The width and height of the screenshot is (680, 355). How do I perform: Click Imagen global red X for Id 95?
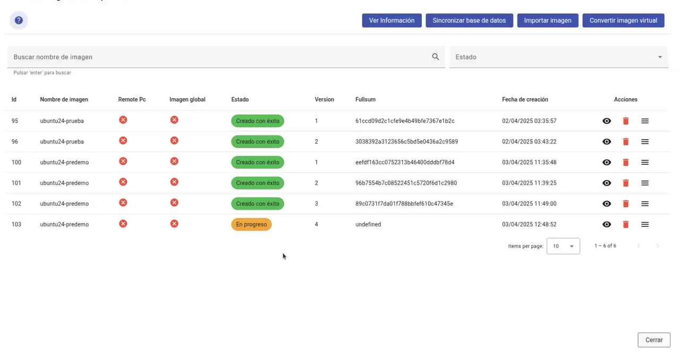174,120
